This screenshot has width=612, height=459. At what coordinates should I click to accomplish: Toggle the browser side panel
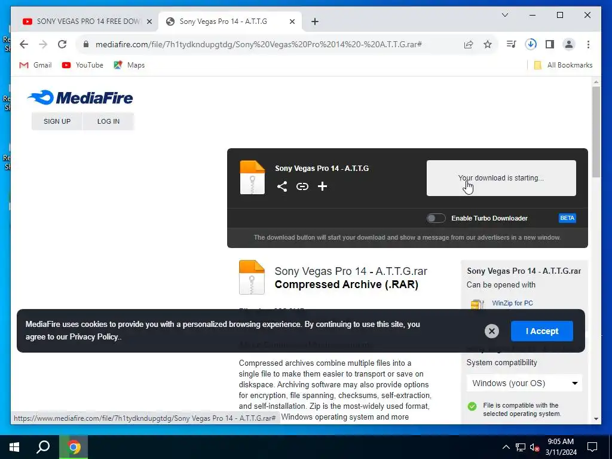click(x=550, y=44)
